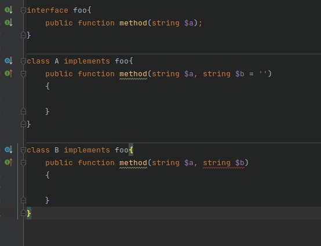Click the empty string default value of $b
321x246 pixels.
pyautogui.click(x=262, y=74)
